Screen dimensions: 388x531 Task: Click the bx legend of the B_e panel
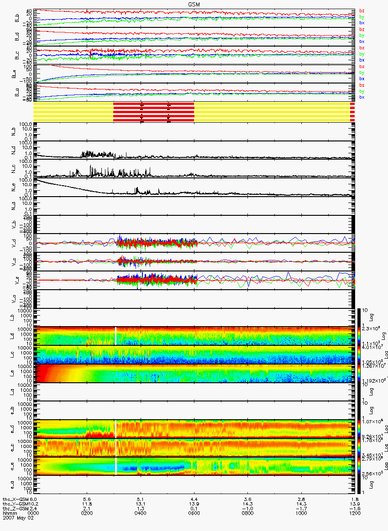[x=362, y=79]
